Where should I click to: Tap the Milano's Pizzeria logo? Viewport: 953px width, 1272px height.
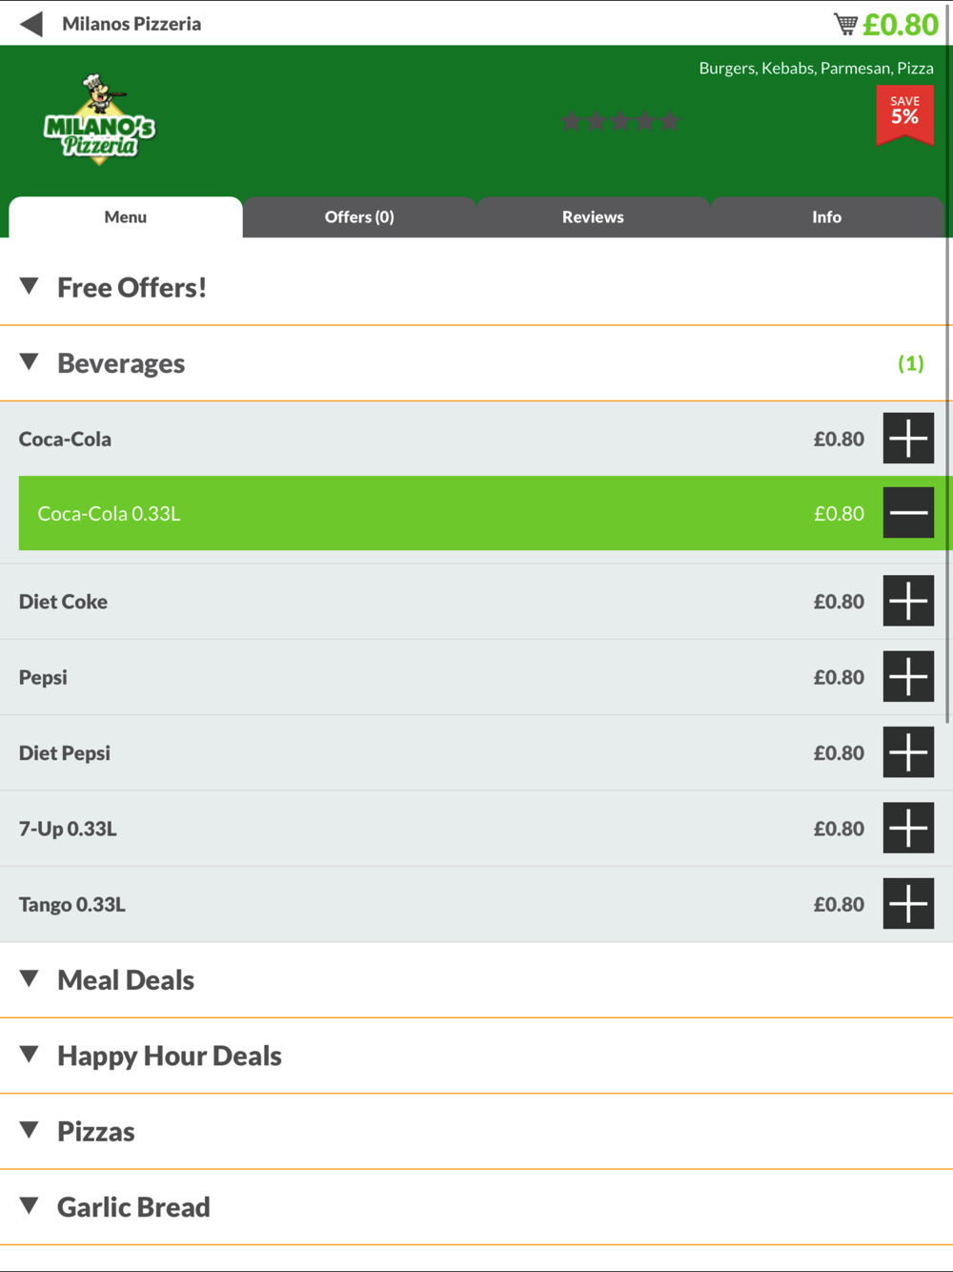[99, 119]
